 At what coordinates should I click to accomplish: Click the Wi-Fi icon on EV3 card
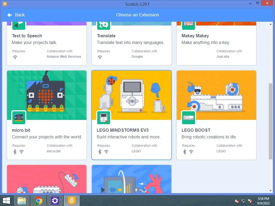[x=106, y=152]
